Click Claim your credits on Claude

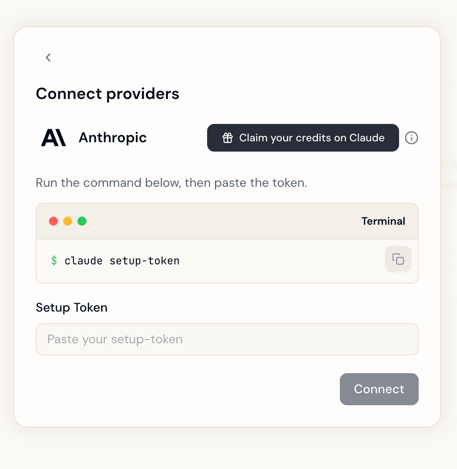tap(303, 138)
